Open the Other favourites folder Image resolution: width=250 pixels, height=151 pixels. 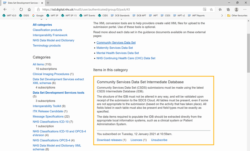pyautogui.click(x=237, y=16)
